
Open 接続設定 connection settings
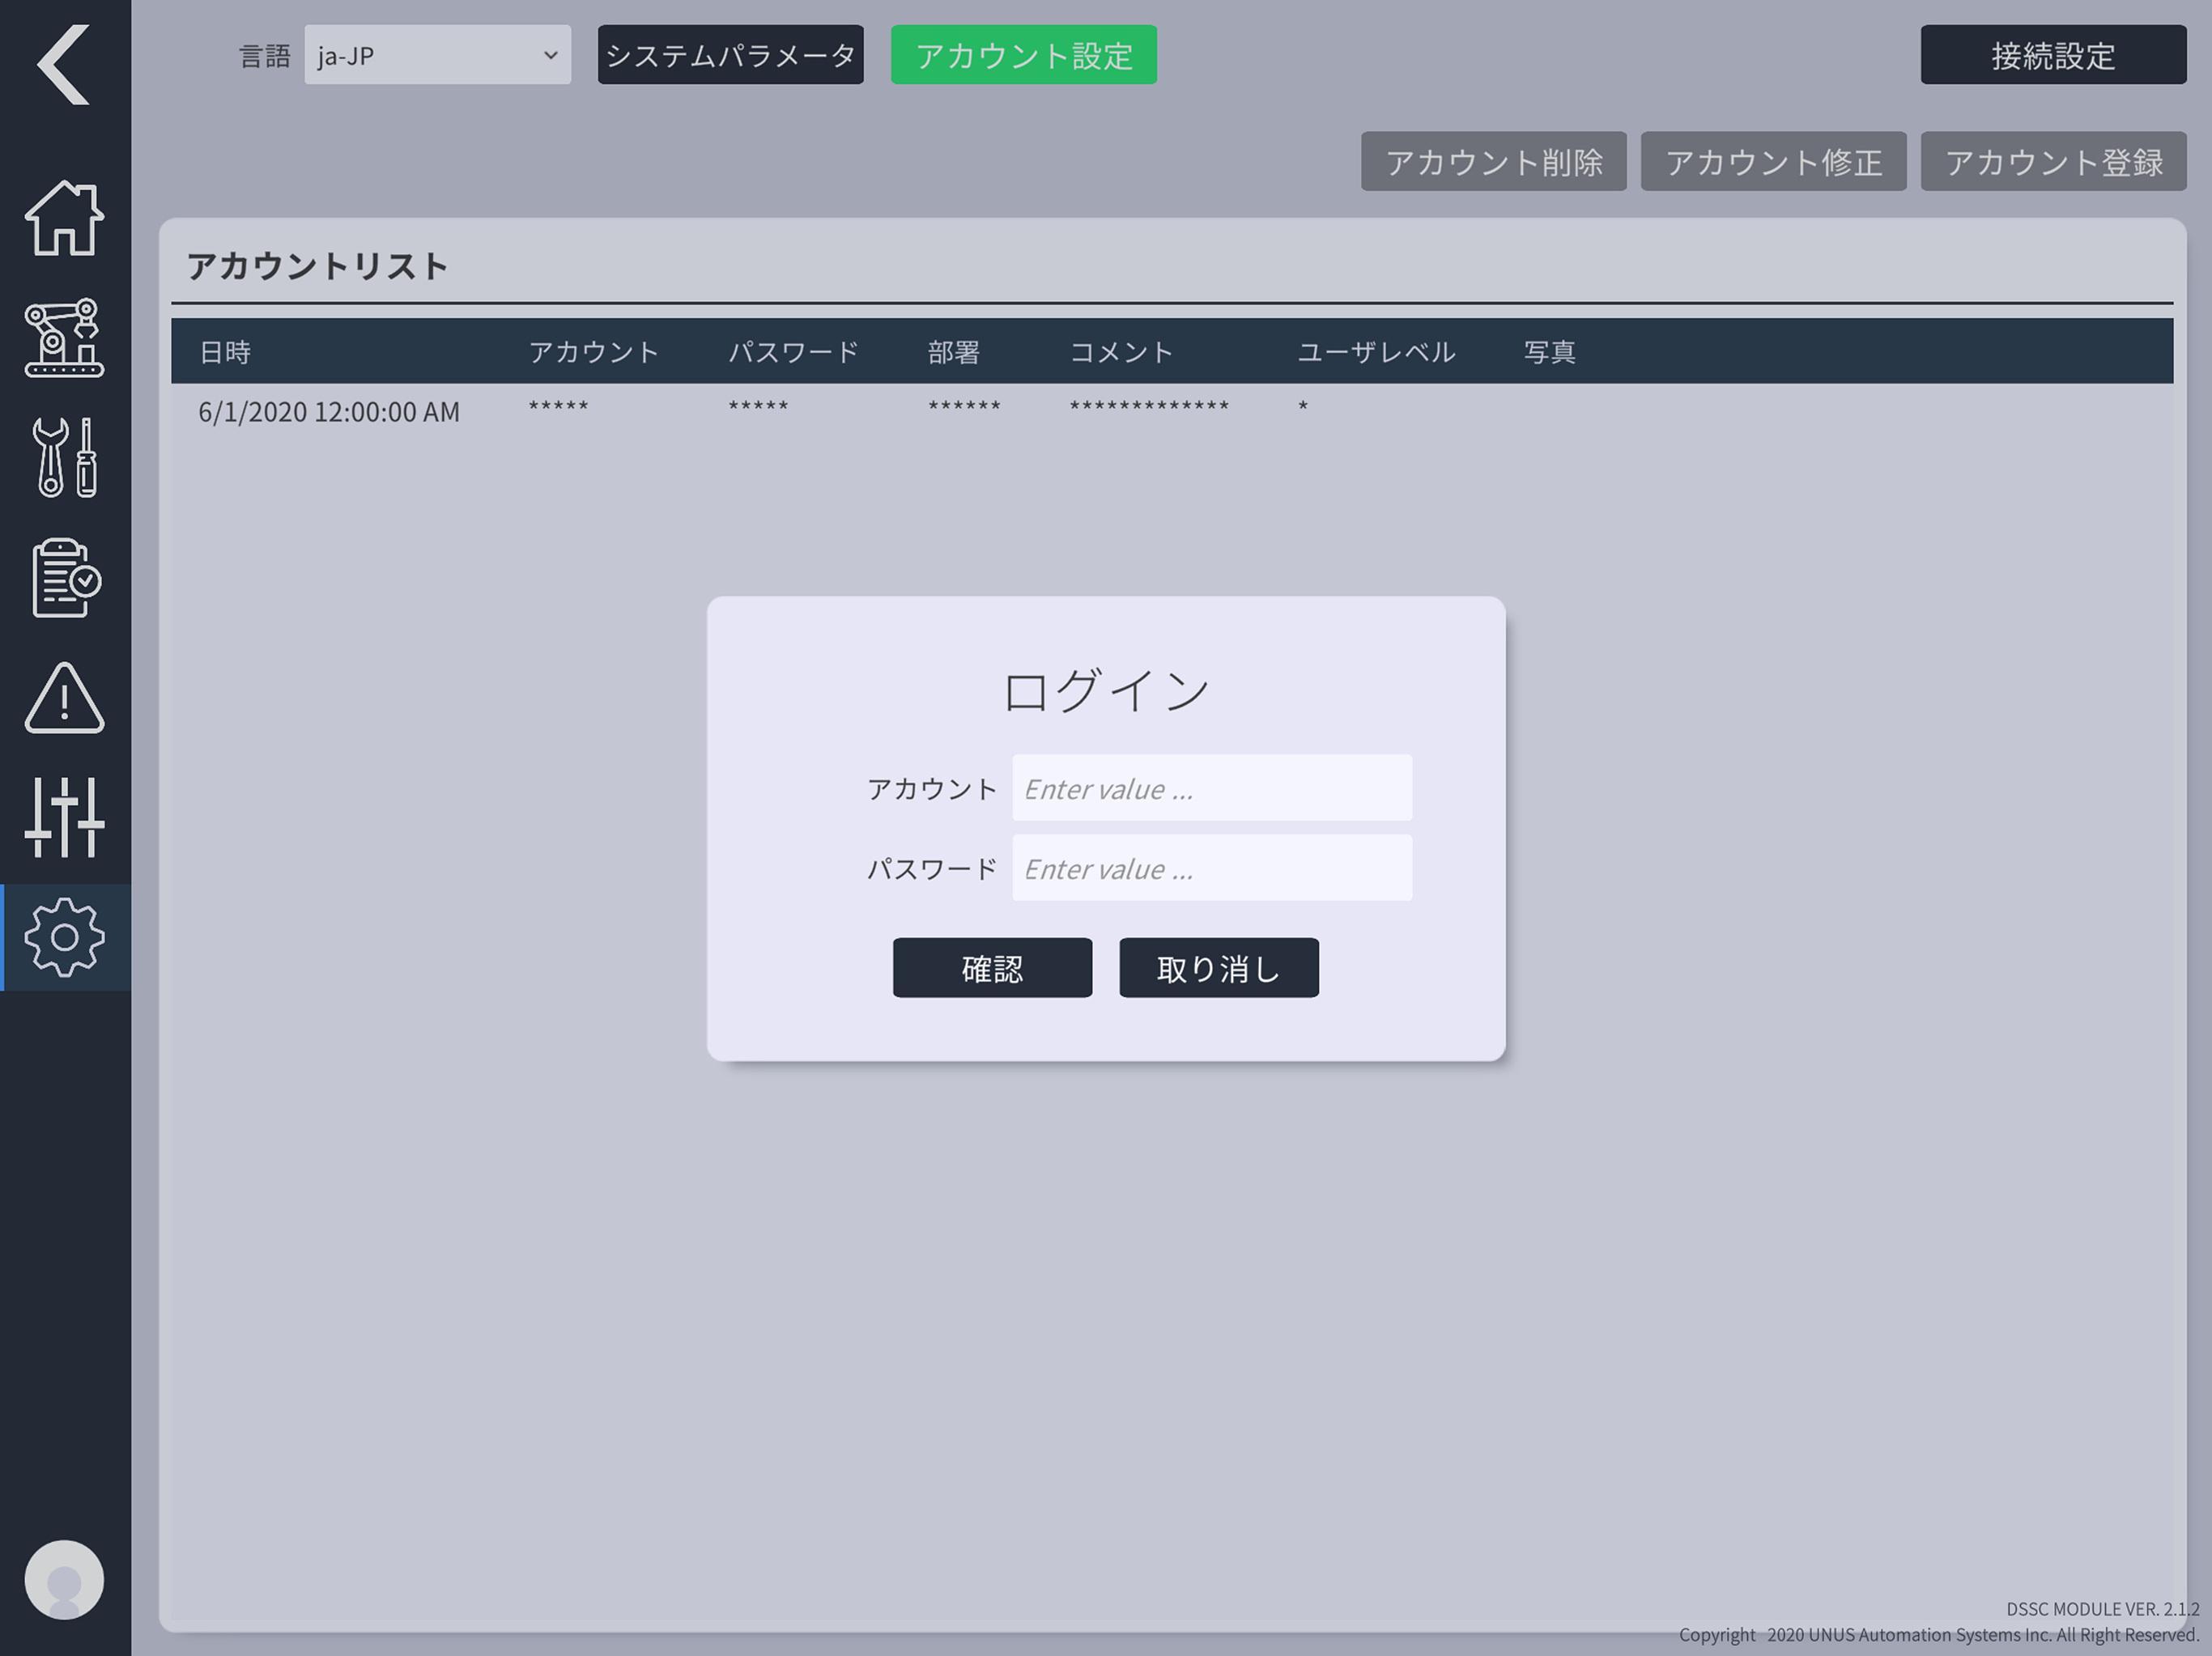2053,55
